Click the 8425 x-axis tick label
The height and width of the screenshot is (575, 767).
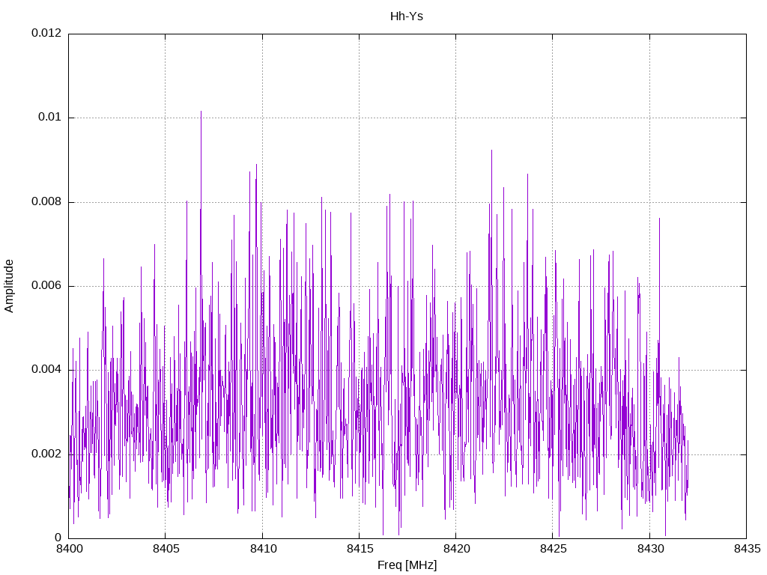coord(554,549)
